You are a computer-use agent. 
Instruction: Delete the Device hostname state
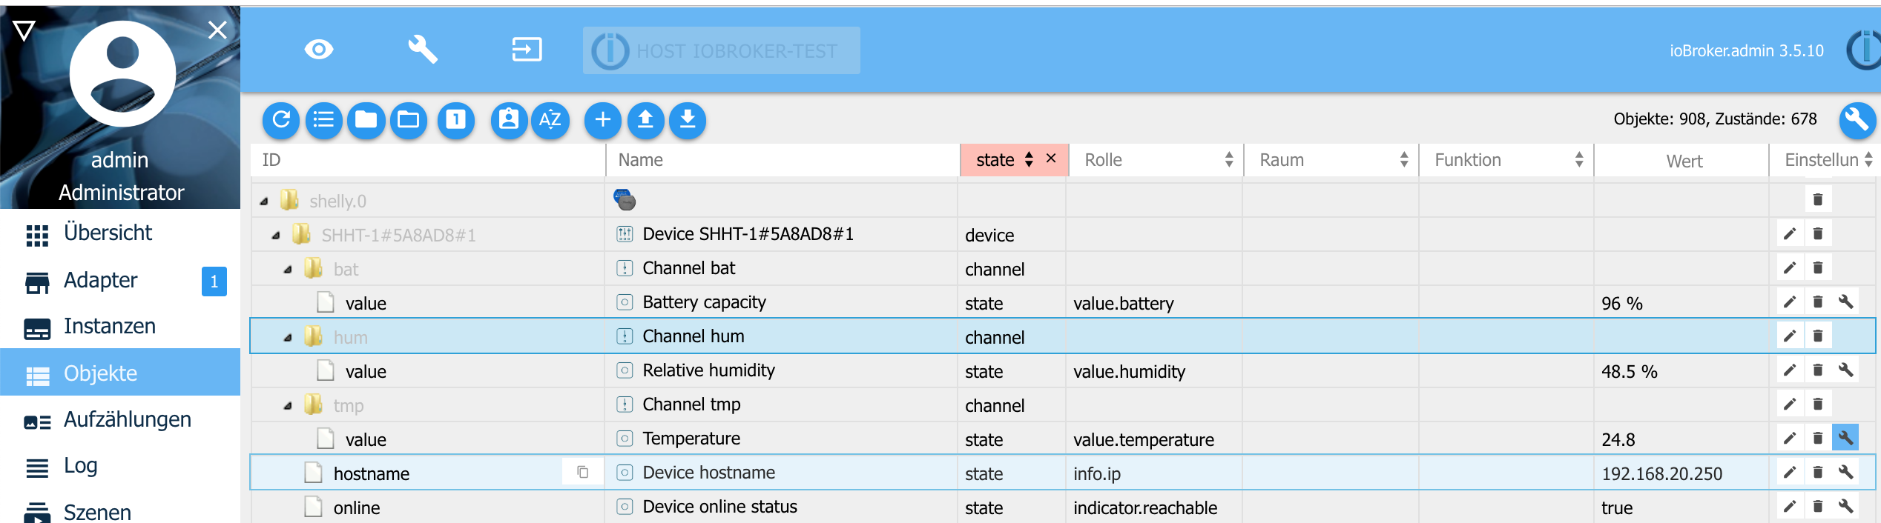(1818, 472)
